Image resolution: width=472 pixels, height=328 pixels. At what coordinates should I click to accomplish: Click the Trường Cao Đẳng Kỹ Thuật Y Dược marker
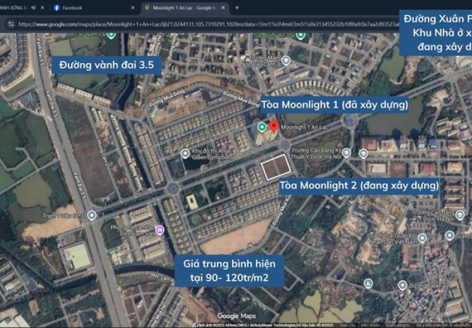[346, 153]
